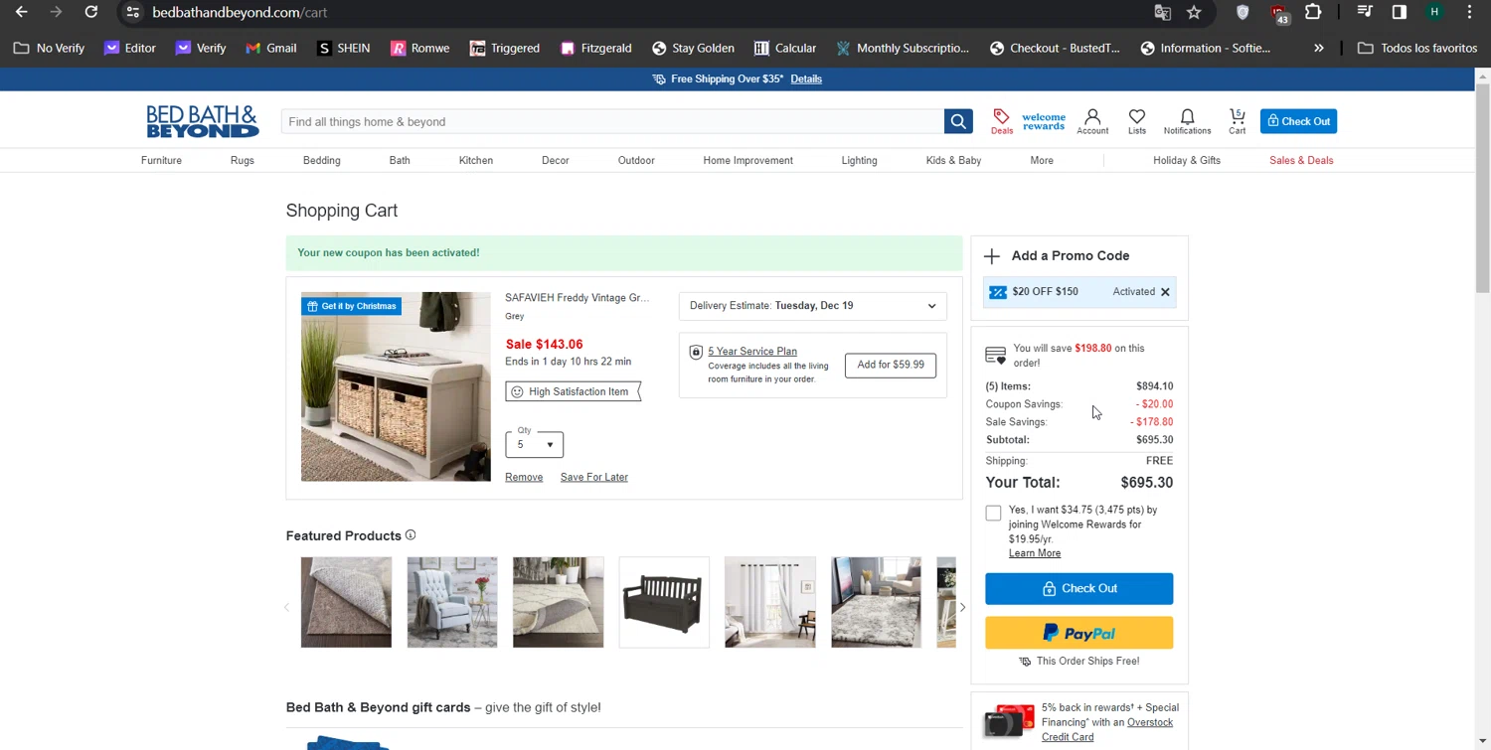Open SAFAVIEH Freddy Vintage product title
This screenshot has height=750, width=1491.
(577, 298)
